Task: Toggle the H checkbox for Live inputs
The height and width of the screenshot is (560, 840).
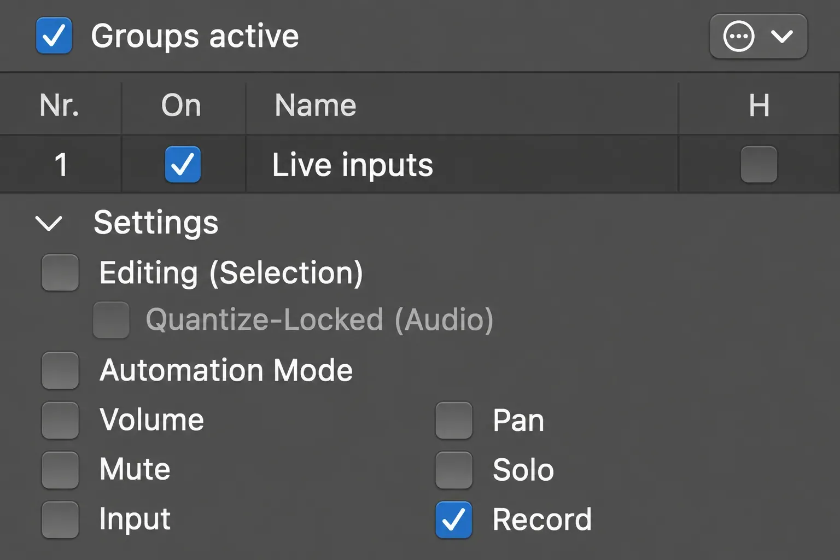Action: [x=759, y=164]
